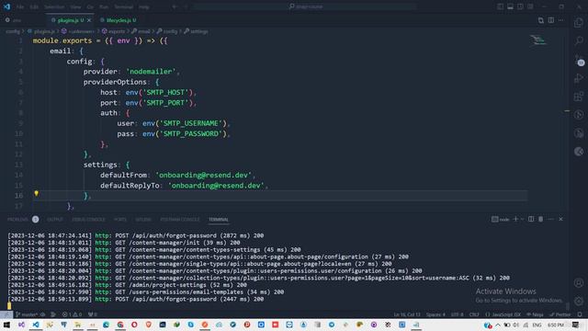Open Explorer in the activity bar
588x331 pixels.
click(x=579, y=22)
